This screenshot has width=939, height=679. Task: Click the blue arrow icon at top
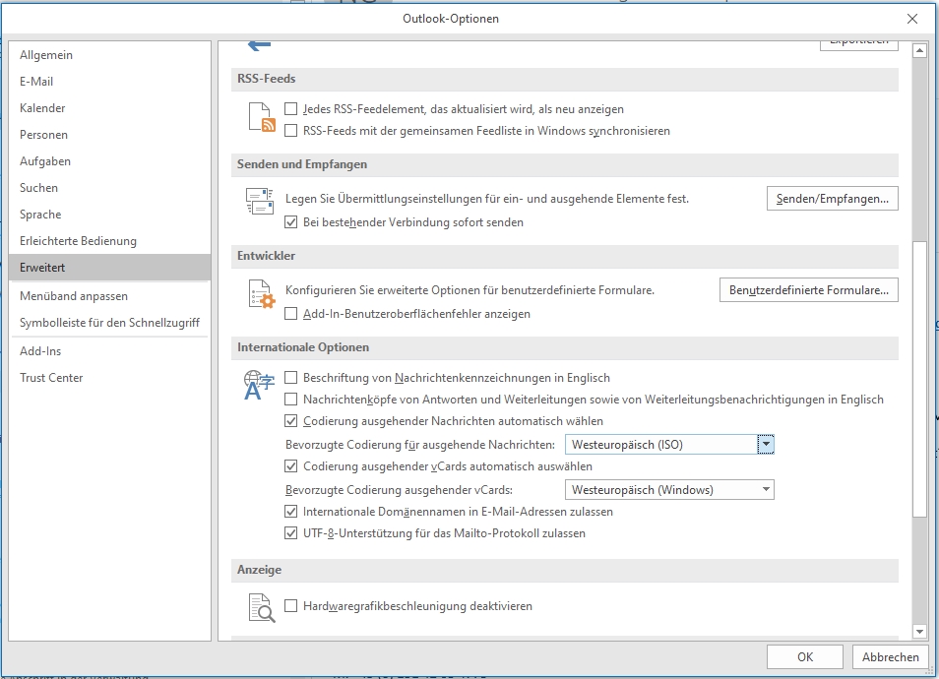click(x=259, y=45)
